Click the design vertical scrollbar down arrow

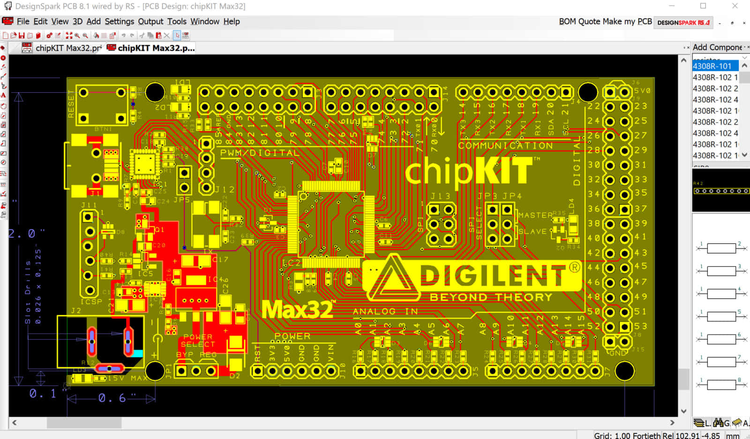coord(683,411)
